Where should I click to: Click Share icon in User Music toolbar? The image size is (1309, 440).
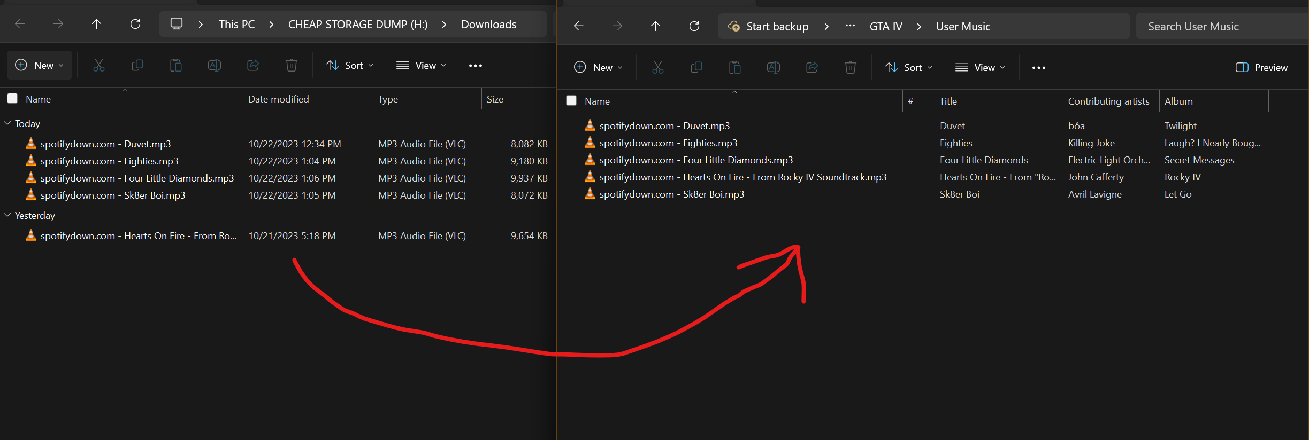tap(812, 67)
